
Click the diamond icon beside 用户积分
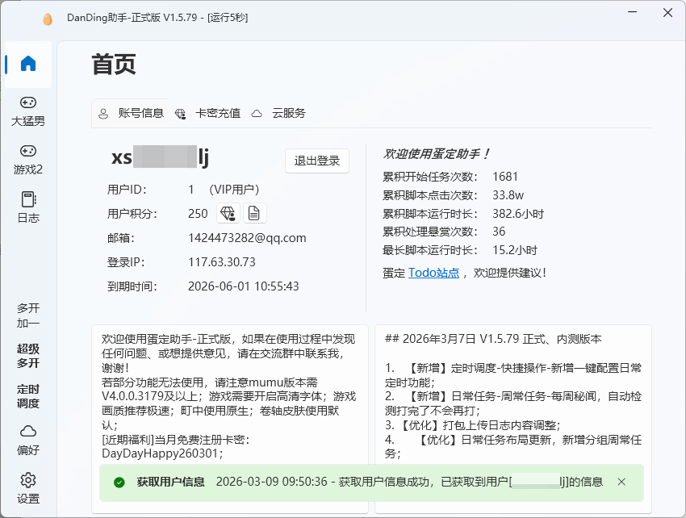tap(228, 213)
